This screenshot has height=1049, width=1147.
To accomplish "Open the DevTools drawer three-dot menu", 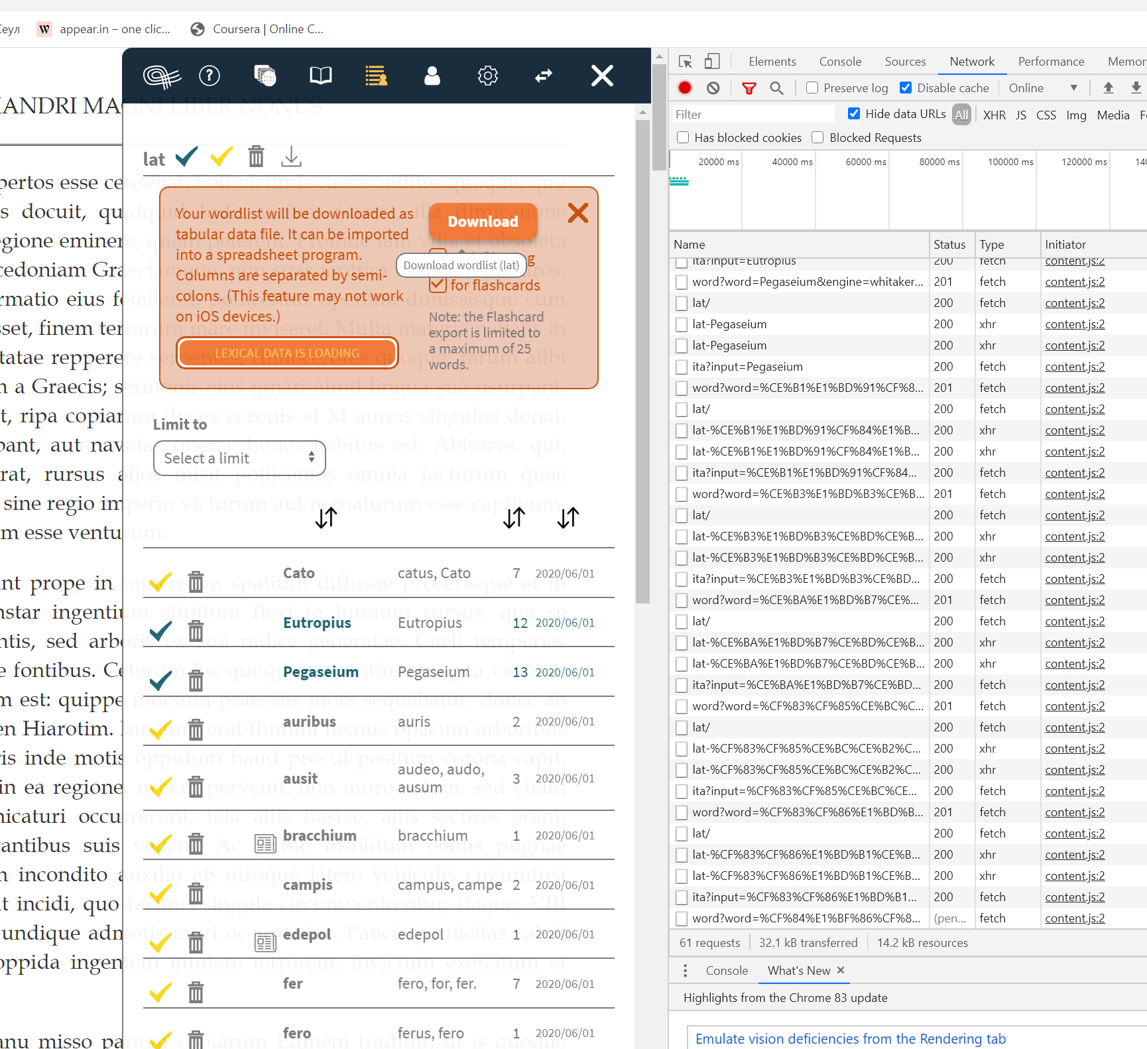I will (x=685, y=970).
